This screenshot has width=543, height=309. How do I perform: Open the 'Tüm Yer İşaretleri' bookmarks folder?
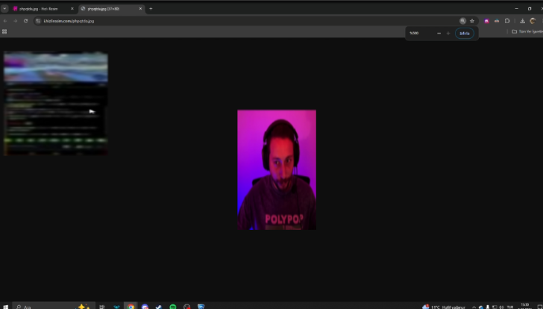527,31
